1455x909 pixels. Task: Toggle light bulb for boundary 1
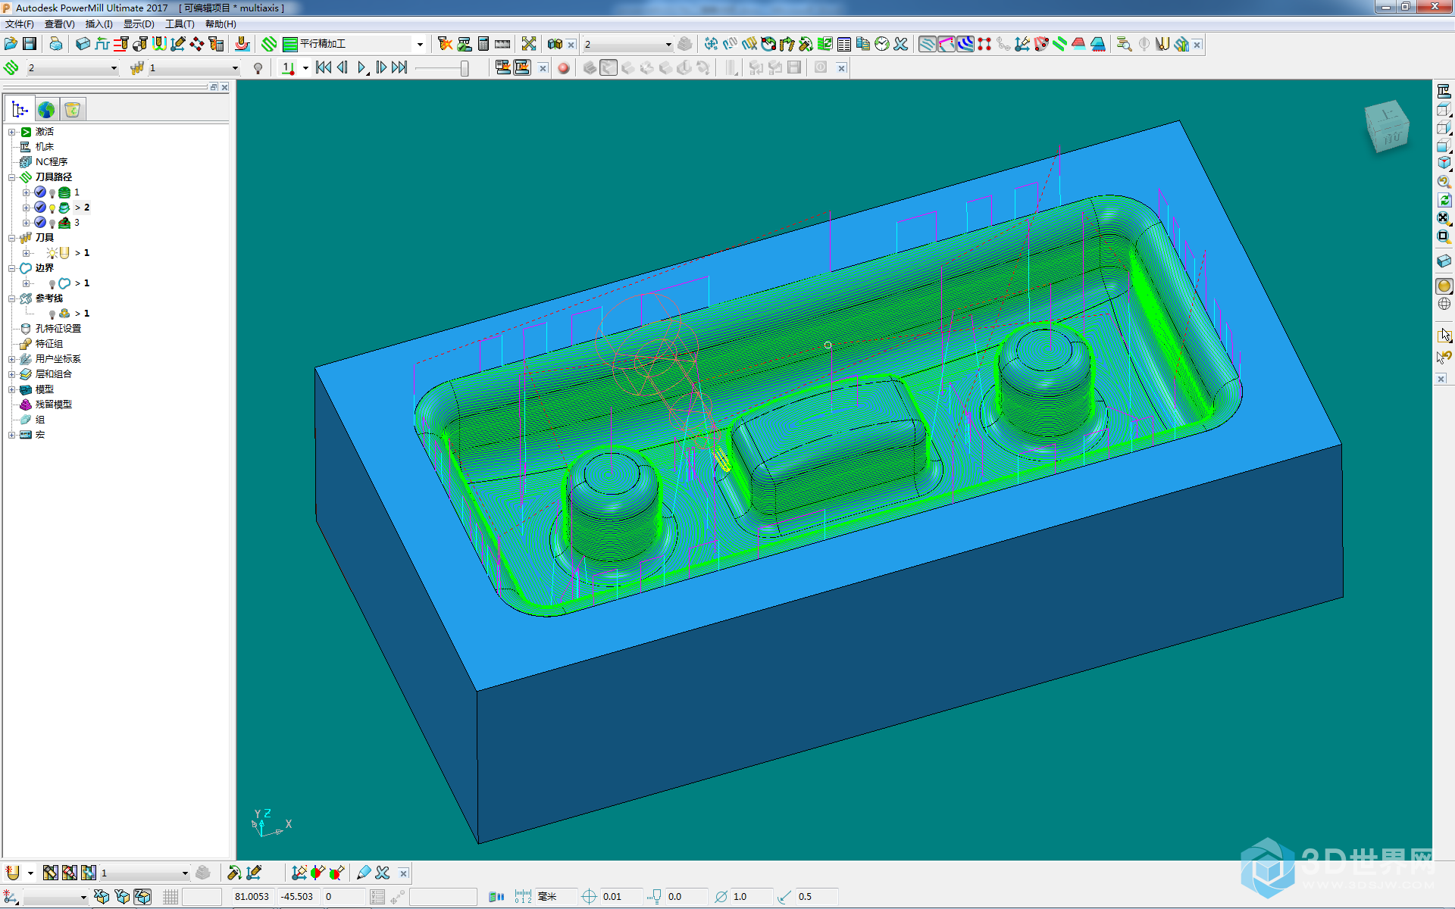52,284
